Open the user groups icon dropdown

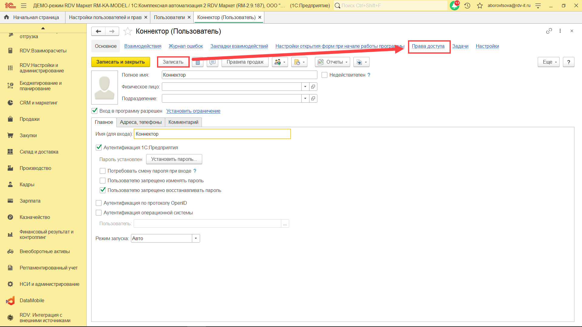pos(279,62)
